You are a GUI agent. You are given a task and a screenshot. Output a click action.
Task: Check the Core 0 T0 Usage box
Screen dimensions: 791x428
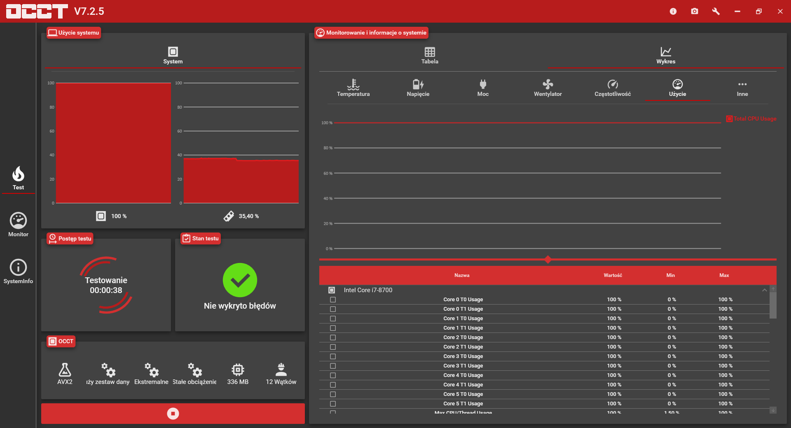point(333,300)
